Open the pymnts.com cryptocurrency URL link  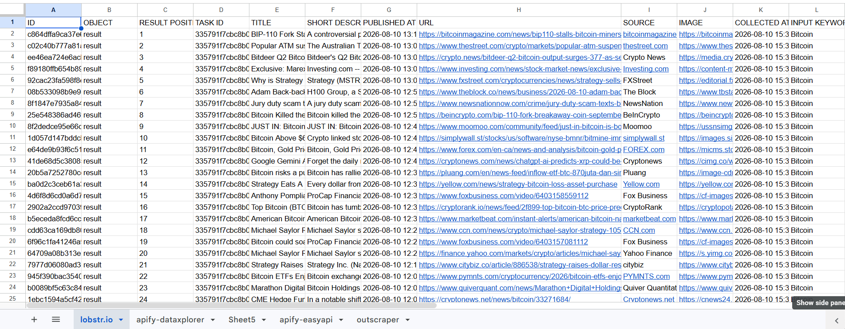[520, 276]
